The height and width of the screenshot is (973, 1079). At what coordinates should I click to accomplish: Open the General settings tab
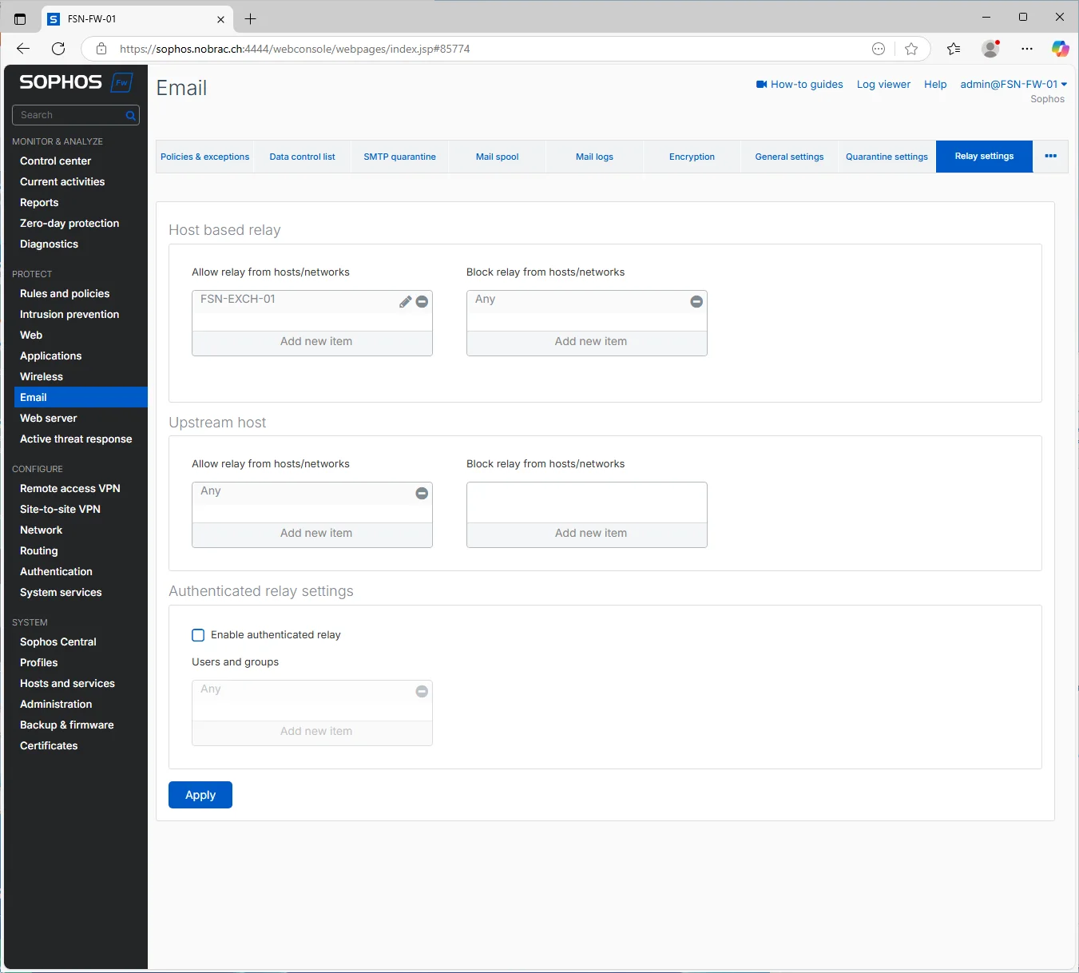(x=789, y=157)
